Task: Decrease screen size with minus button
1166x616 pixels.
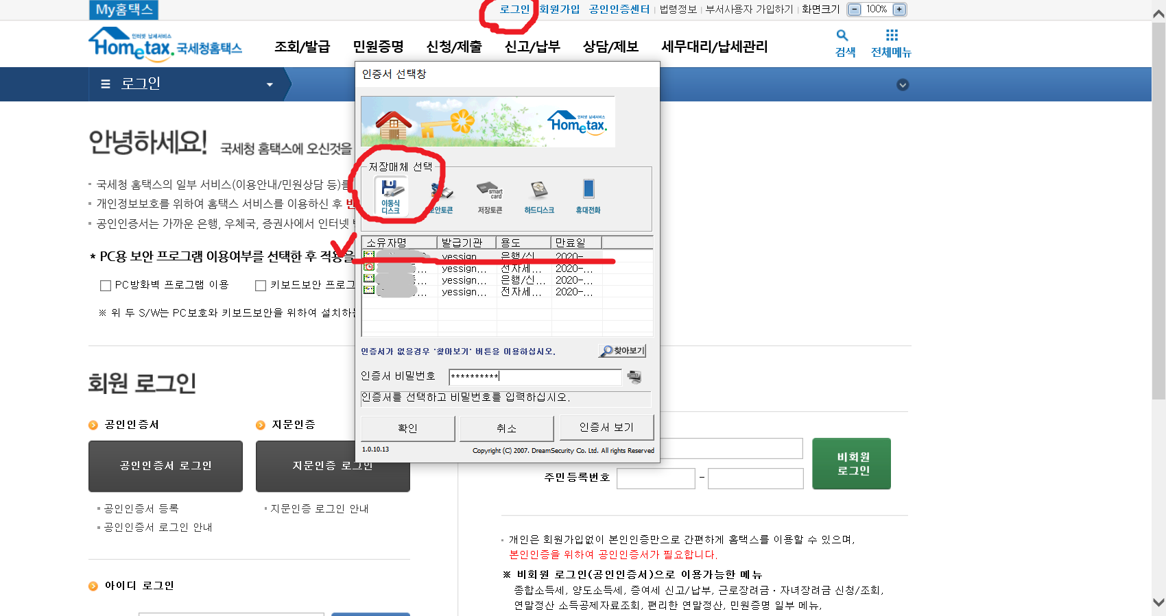Action: pos(854,10)
